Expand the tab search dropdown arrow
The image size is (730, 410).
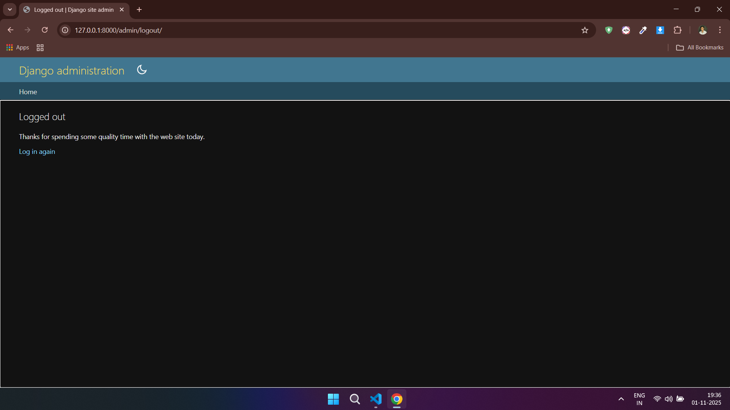[10, 9]
